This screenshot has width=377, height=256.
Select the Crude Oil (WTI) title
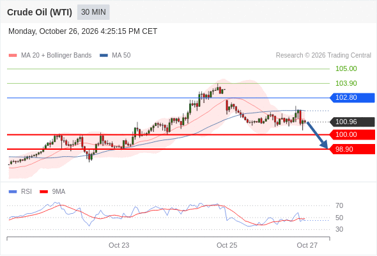(x=40, y=12)
